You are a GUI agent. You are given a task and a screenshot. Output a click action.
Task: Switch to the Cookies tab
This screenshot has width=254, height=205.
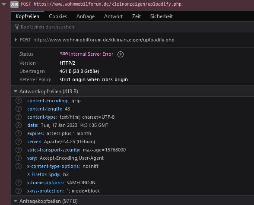[58, 16]
